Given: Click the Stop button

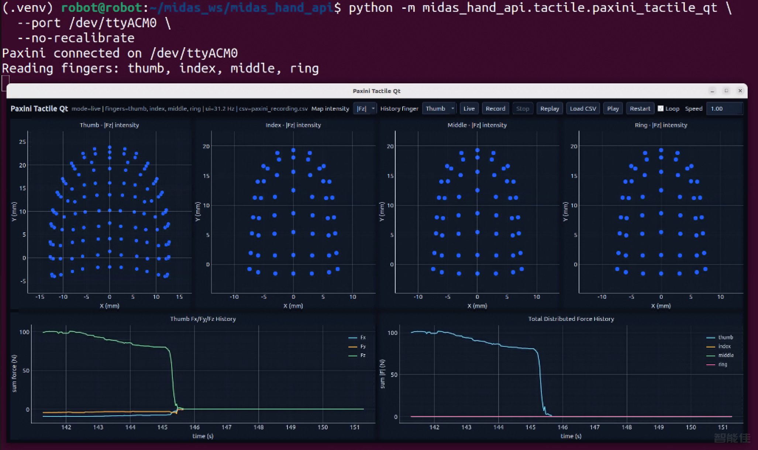Looking at the screenshot, I should coord(523,108).
